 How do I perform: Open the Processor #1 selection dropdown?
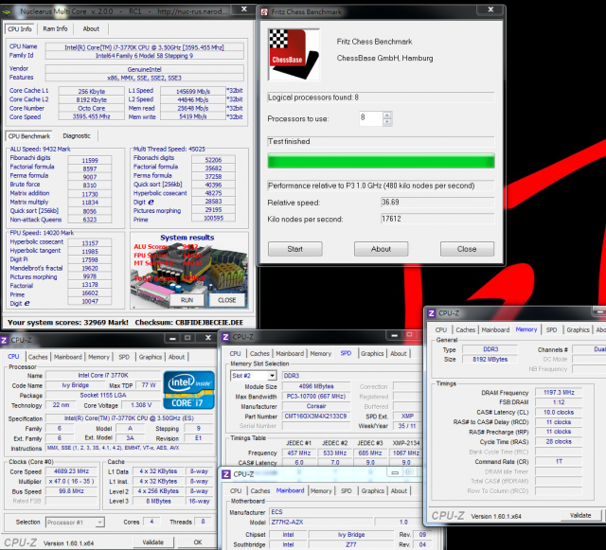pos(99,523)
